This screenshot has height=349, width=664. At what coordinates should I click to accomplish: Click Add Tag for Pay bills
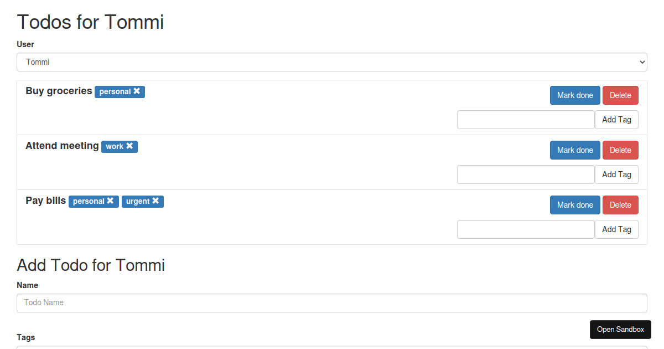(x=616, y=229)
